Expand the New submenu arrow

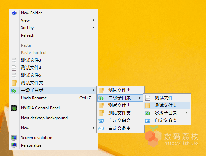94,128
